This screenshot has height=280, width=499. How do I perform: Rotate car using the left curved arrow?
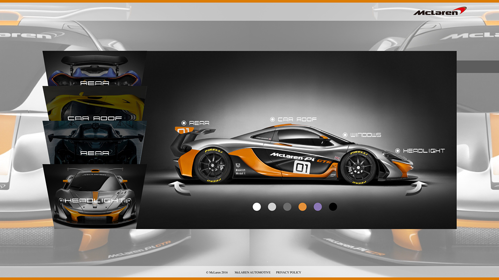[180, 188]
